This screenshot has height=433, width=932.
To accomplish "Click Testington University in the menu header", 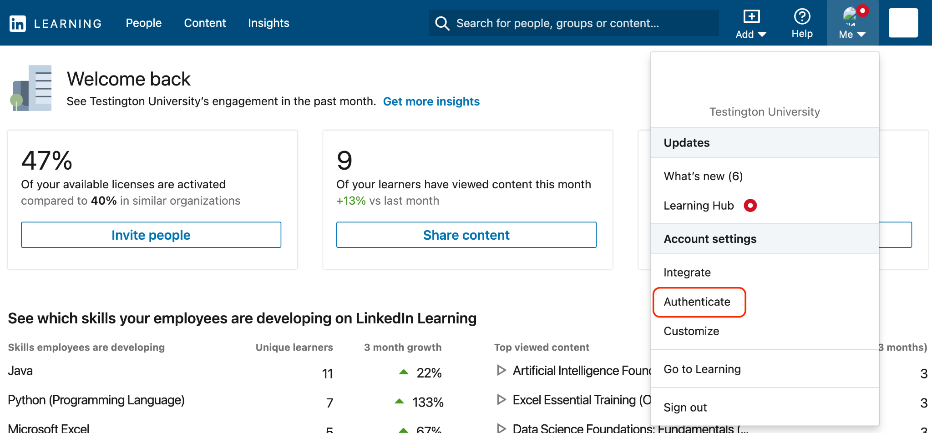I will pyautogui.click(x=765, y=112).
